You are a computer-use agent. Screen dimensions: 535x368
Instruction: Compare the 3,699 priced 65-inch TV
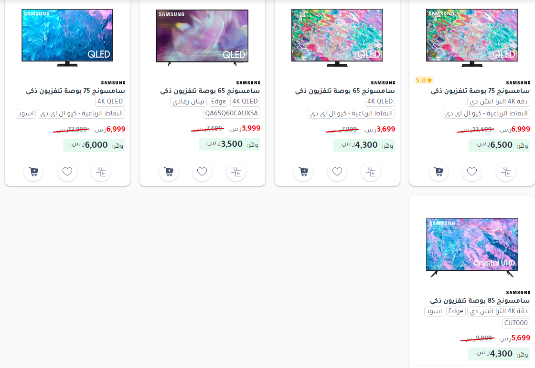[371, 172]
